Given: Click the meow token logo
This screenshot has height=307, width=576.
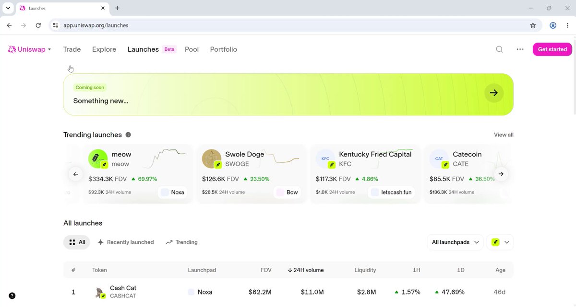Looking at the screenshot, I should pyautogui.click(x=97, y=159).
